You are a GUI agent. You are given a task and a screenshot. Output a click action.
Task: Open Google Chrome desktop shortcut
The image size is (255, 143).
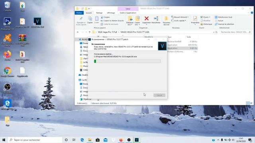(x=7, y=72)
